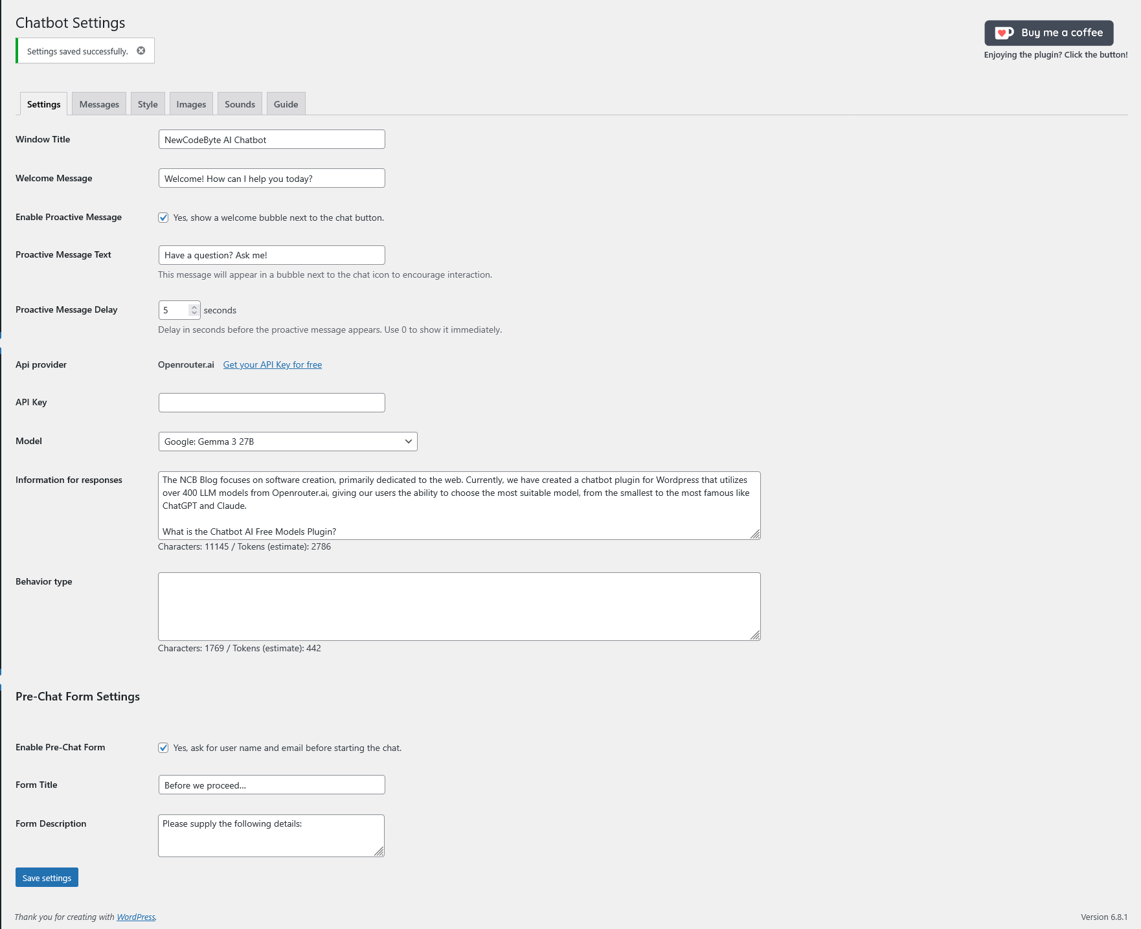Click the Form Description resize handle
Screen dimensions: 1141x929
click(x=379, y=851)
